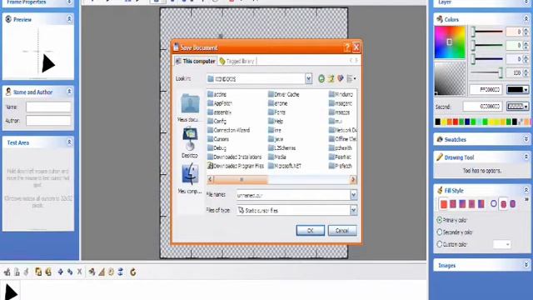Switch to Tagged library tab

coord(237,61)
